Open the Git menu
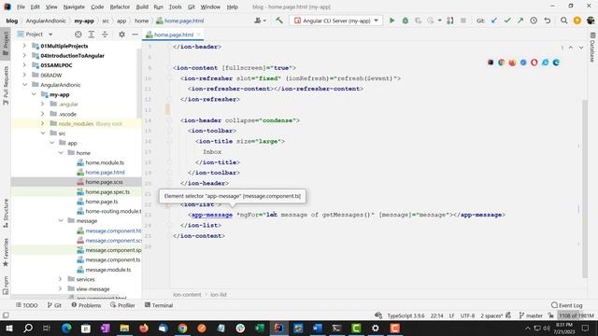598x336 pixels. click(x=191, y=7)
